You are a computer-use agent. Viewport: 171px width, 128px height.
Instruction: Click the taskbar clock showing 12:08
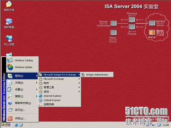pyautogui.click(x=166, y=125)
